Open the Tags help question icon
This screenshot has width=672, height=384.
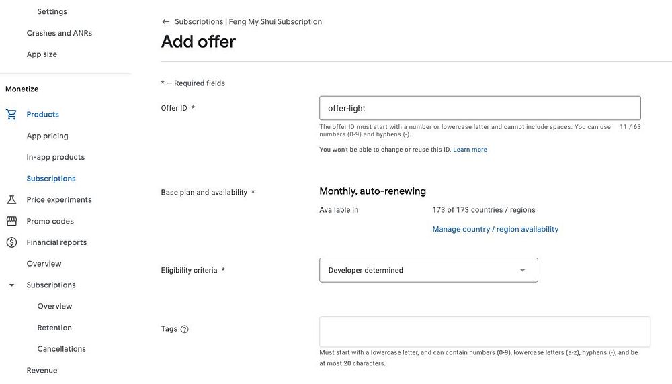[x=185, y=330]
